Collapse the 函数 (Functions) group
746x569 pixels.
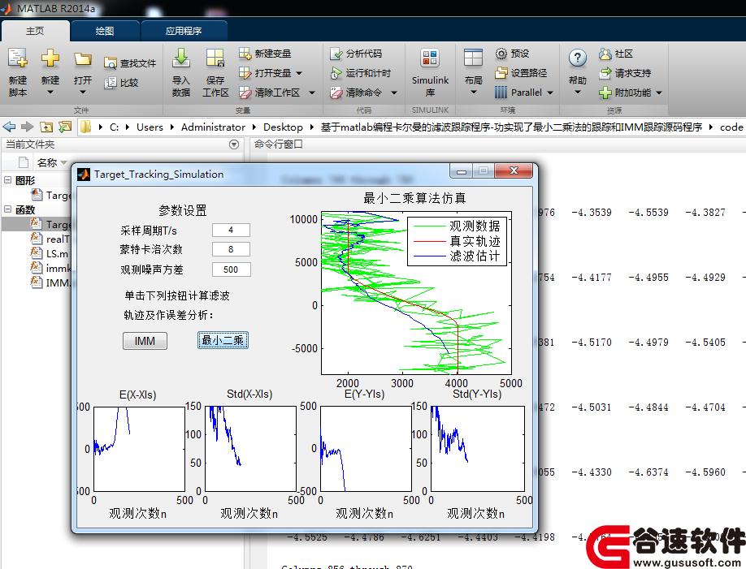click(7, 209)
